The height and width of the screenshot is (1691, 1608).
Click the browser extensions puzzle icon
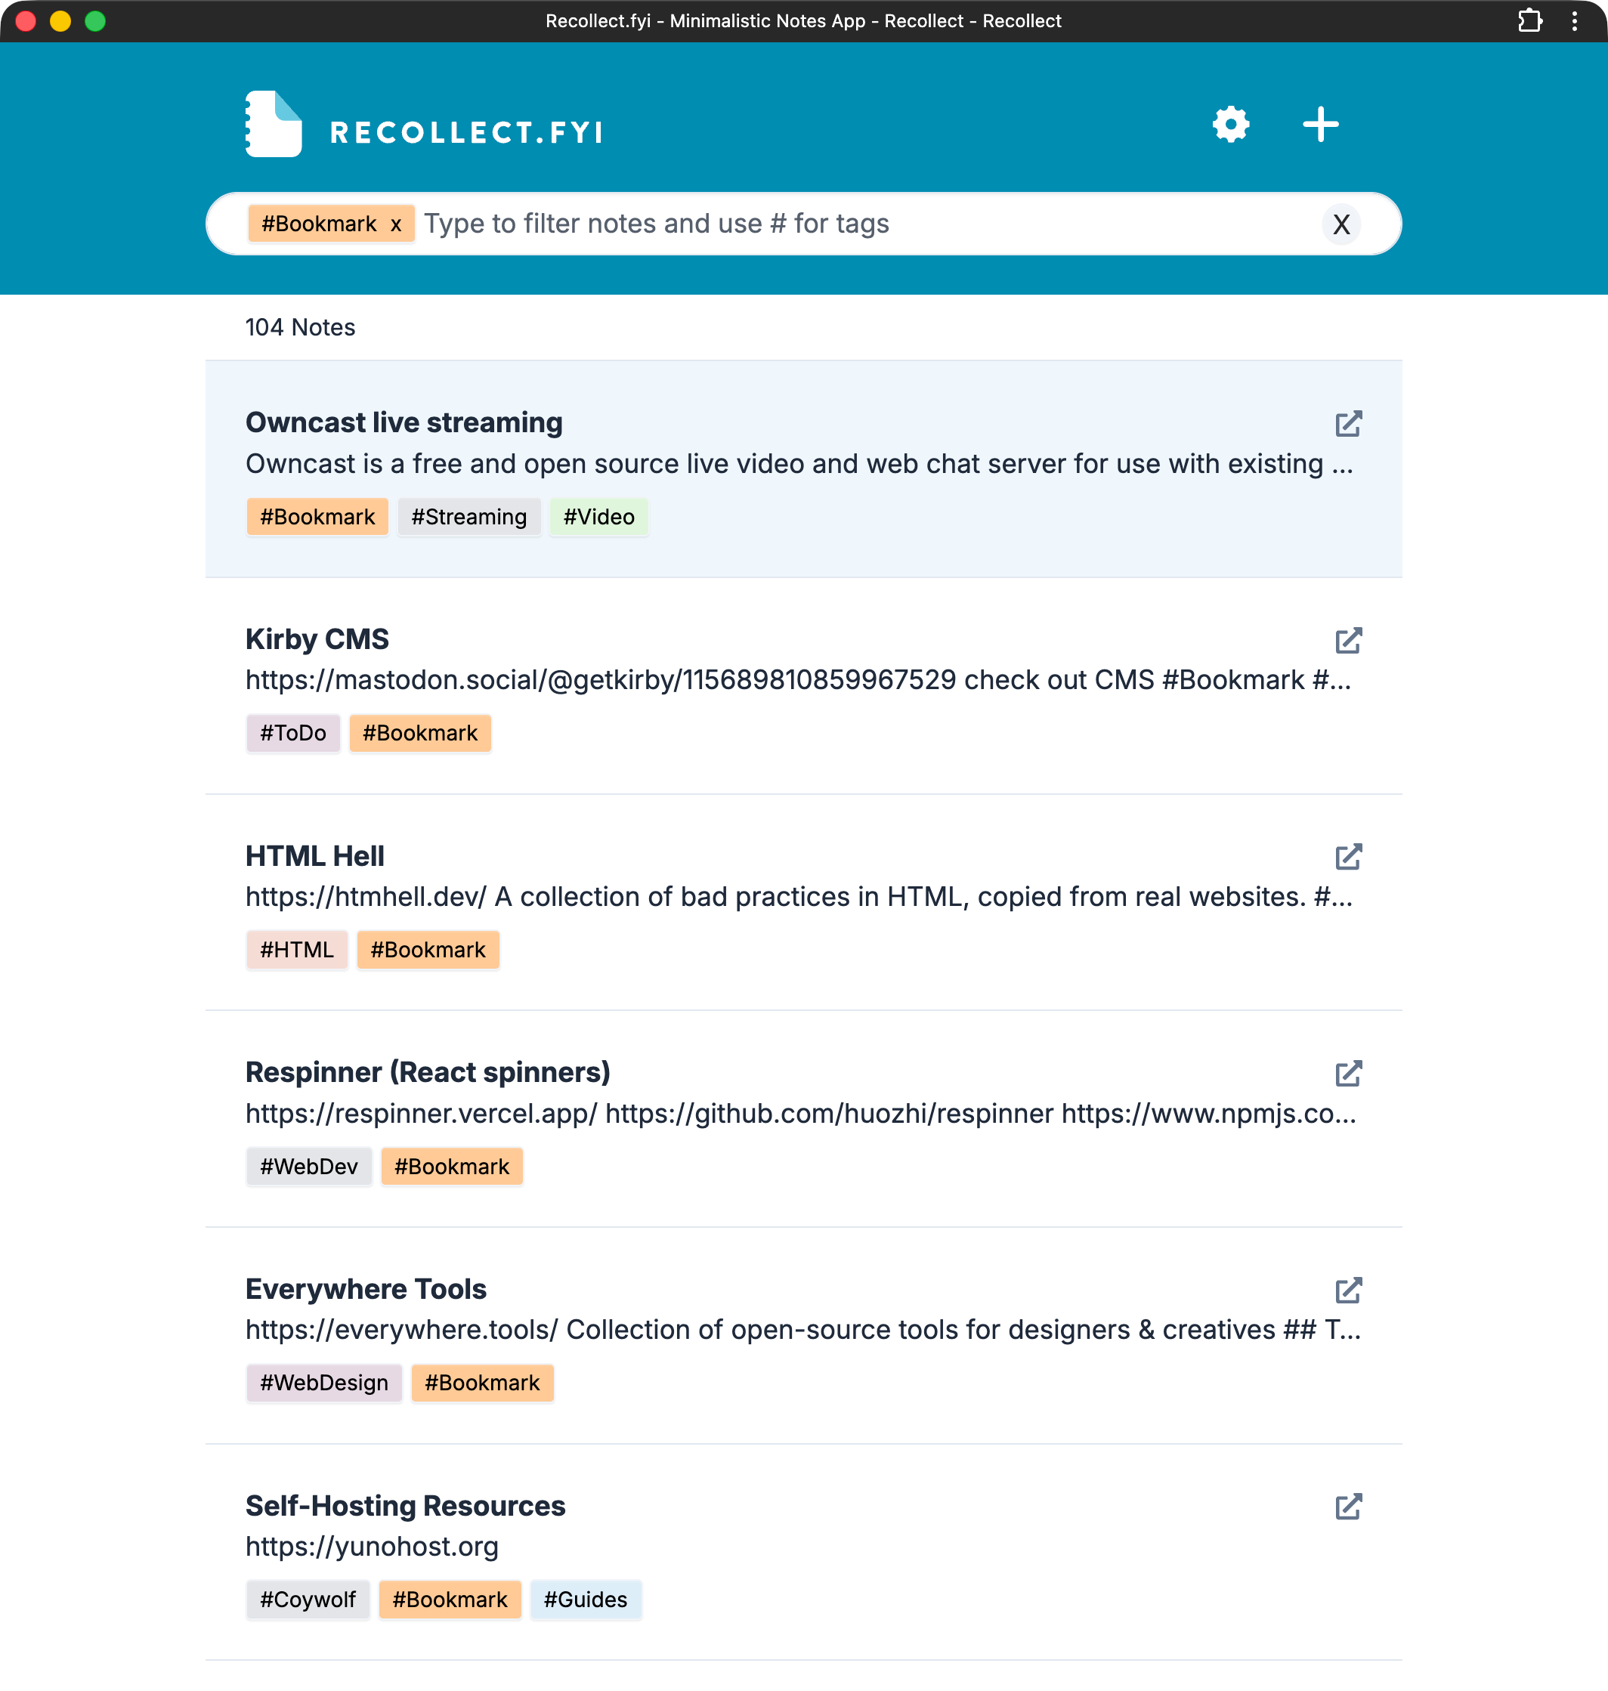[1531, 20]
